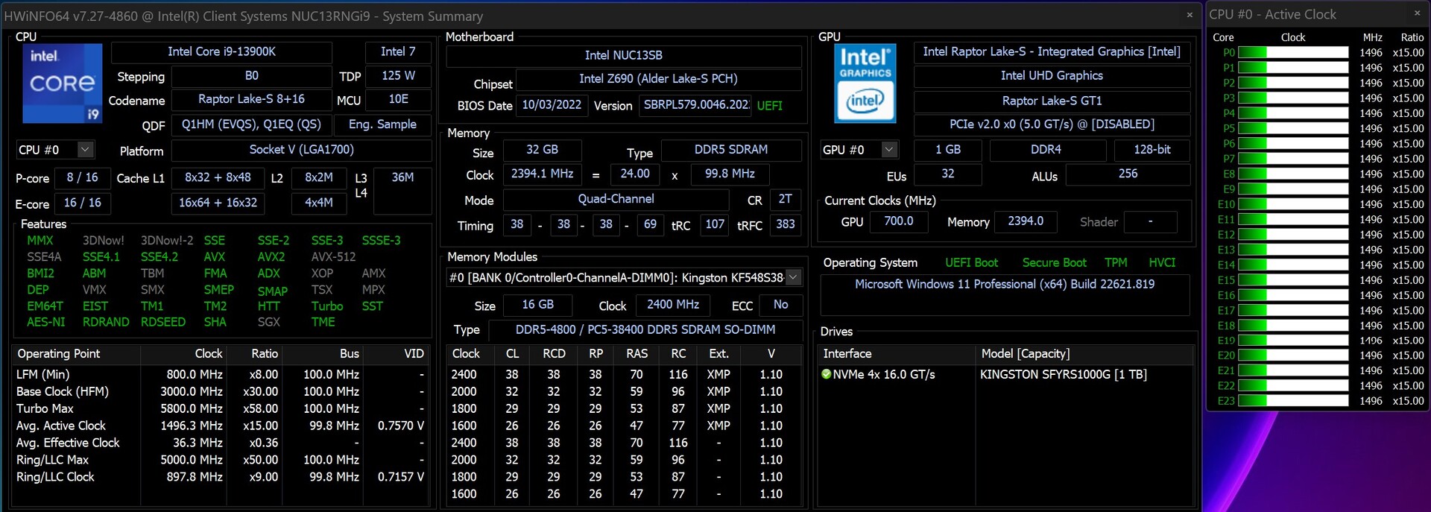
Task: Click the GPU memory clock 2394.0 value
Action: click(x=1026, y=221)
